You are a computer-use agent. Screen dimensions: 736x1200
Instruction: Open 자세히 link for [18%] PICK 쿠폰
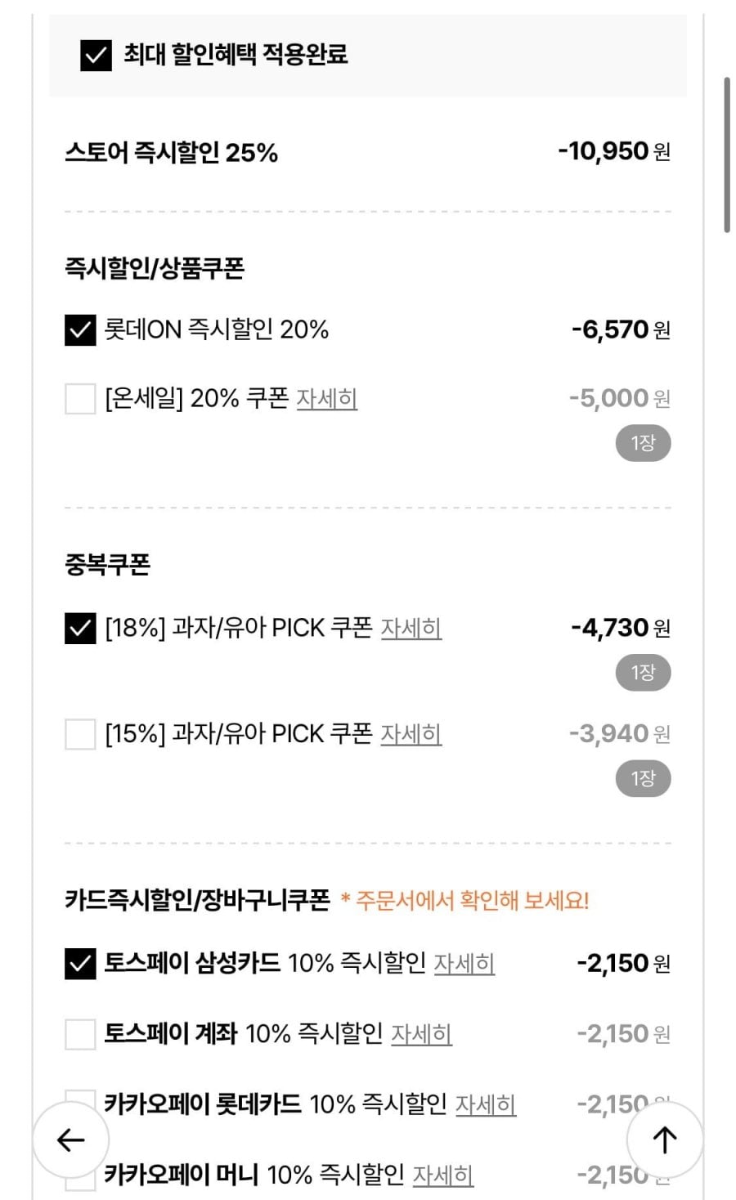pos(411,628)
